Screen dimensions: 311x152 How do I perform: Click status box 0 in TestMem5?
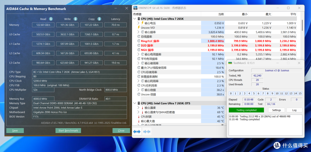(231, 93)
